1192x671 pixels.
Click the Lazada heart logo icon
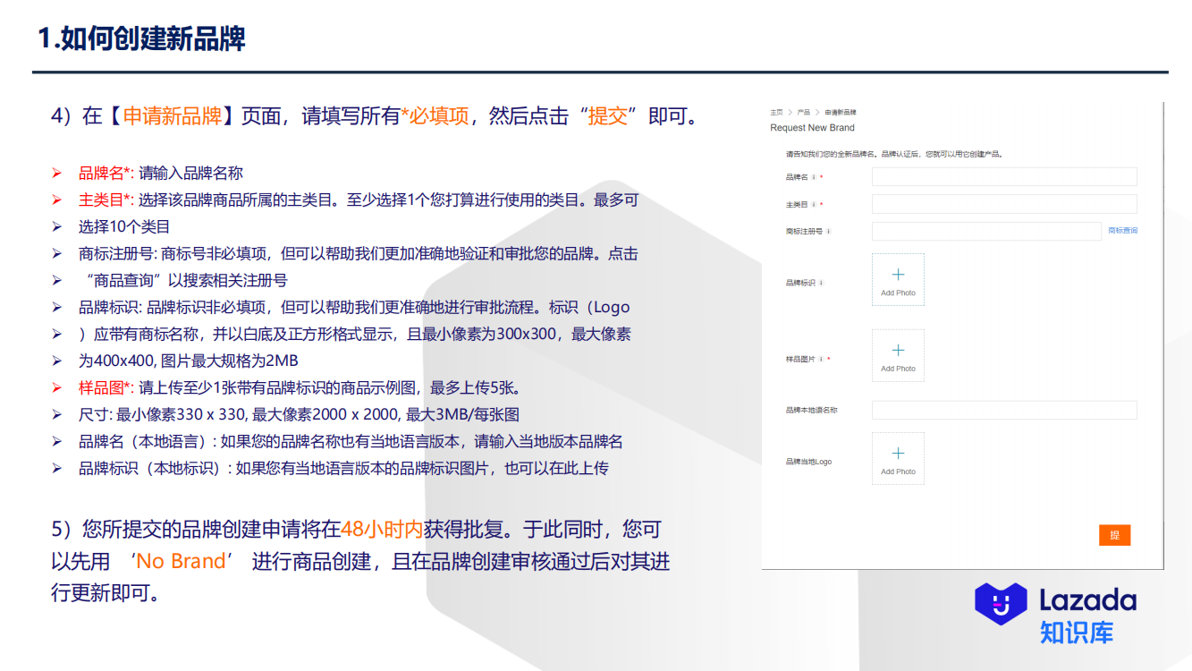[1001, 604]
